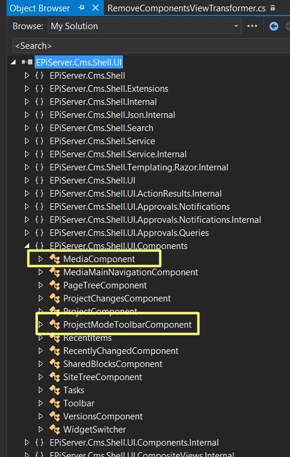Close the Object Browser tab
This screenshot has height=457, width=290.
[95, 8]
